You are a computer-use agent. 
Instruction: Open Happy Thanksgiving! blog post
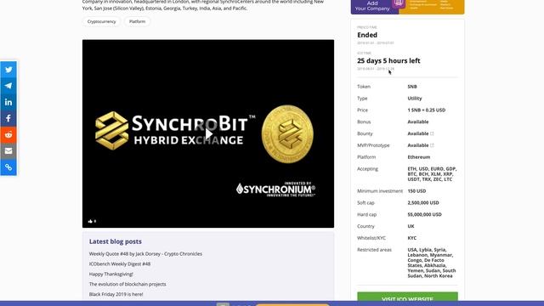(111, 274)
